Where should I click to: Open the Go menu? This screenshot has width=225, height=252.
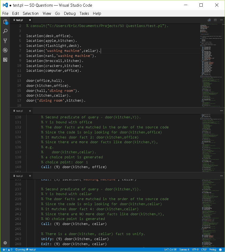pyautogui.click(x=57, y=13)
